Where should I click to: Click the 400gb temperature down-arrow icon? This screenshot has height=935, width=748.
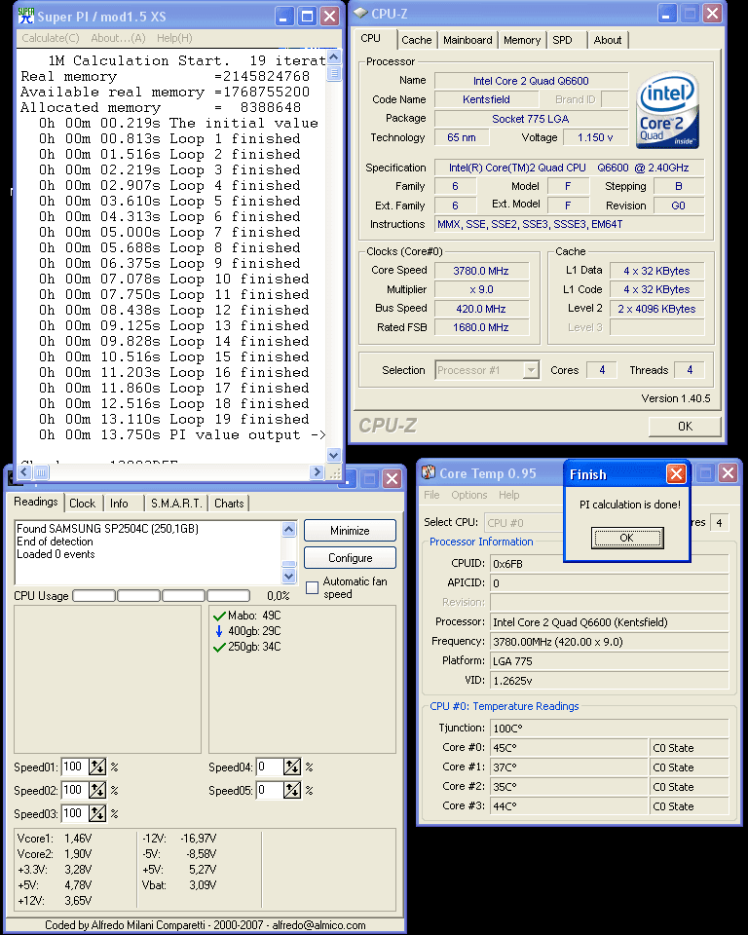219,631
